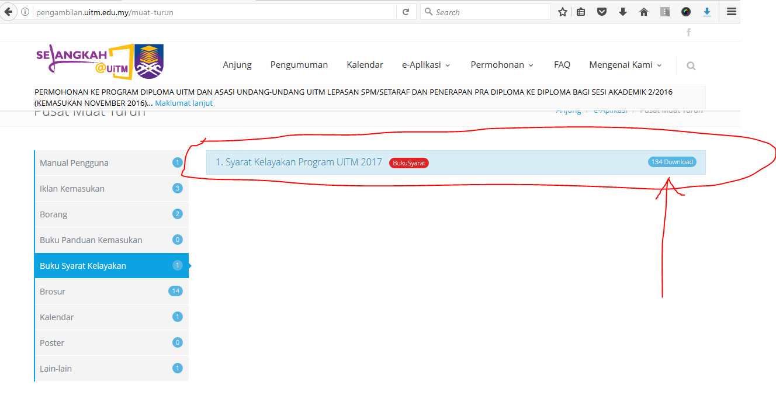This screenshot has width=776, height=395.
Task: Select Lain-lain category in sidebar
Action: click(112, 369)
